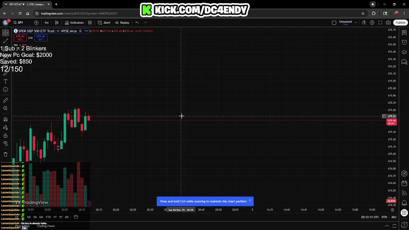
Task: Open the quick search icon
Action: [x=364, y=23]
